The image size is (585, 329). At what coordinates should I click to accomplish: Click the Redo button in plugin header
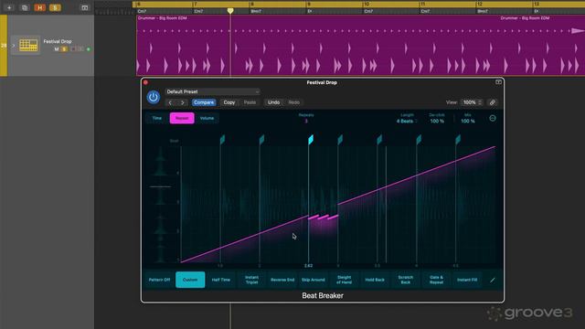[294, 102]
